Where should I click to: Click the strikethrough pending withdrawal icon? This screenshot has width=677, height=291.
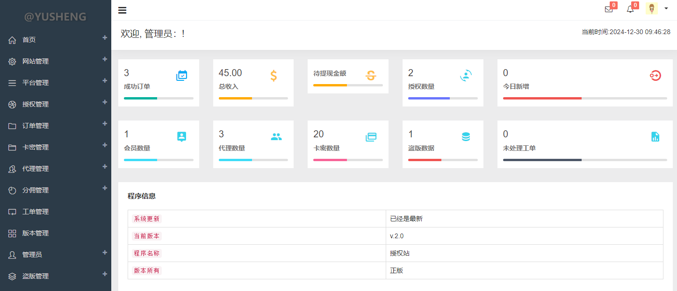[371, 76]
